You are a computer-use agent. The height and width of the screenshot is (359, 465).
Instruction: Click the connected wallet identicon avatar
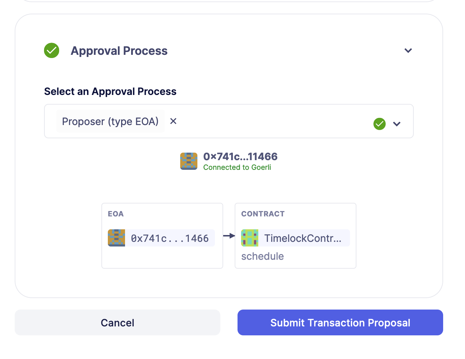tap(188, 161)
